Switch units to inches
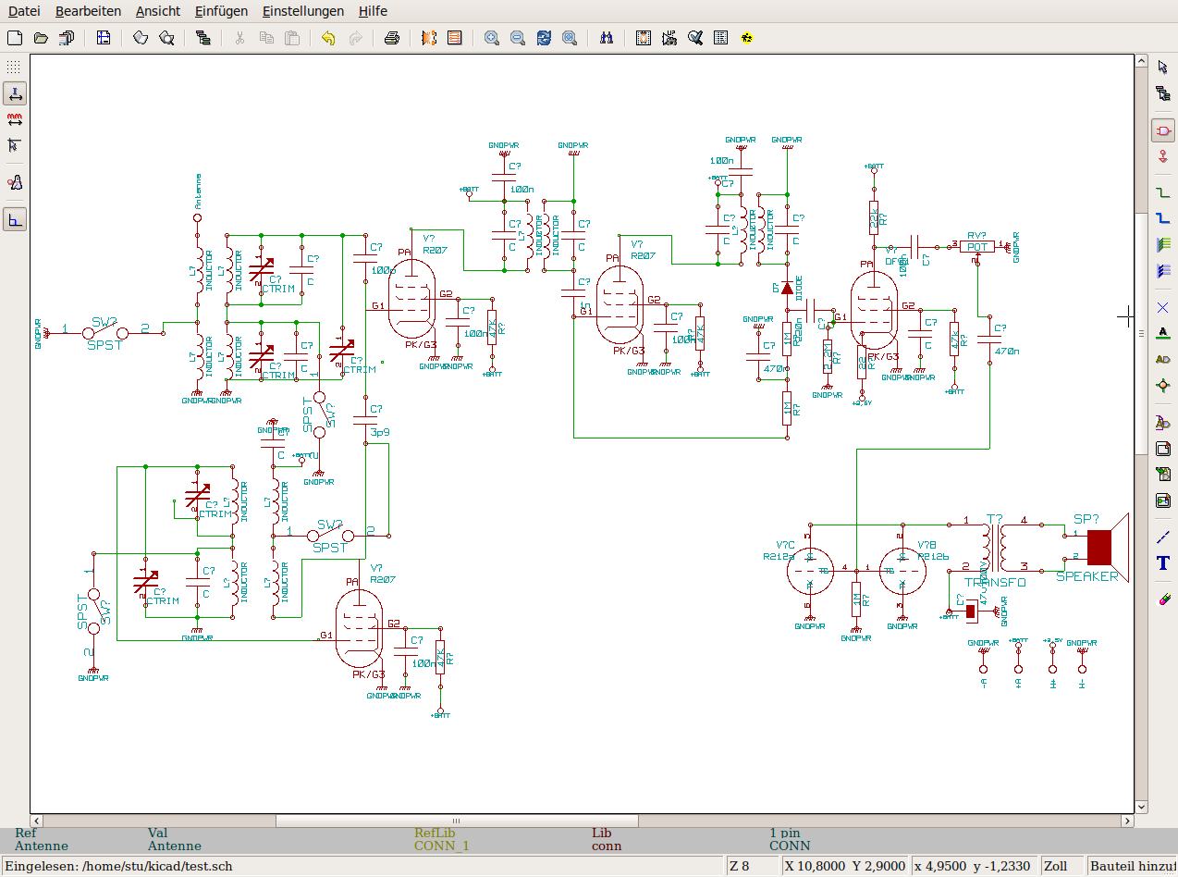Image resolution: width=1178 pixels, height=877 pixels. click(14, 93)
